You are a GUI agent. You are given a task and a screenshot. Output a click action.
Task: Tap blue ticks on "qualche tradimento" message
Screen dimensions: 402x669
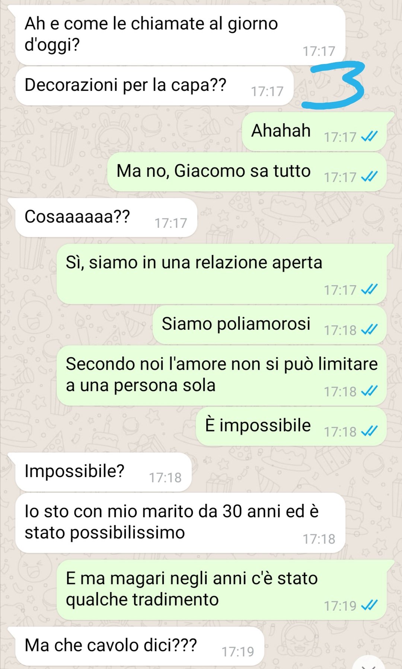[369, 606]
